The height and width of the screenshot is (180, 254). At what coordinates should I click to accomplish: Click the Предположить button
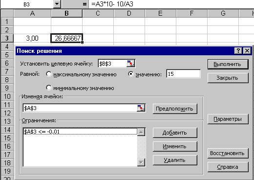[175, 109]
